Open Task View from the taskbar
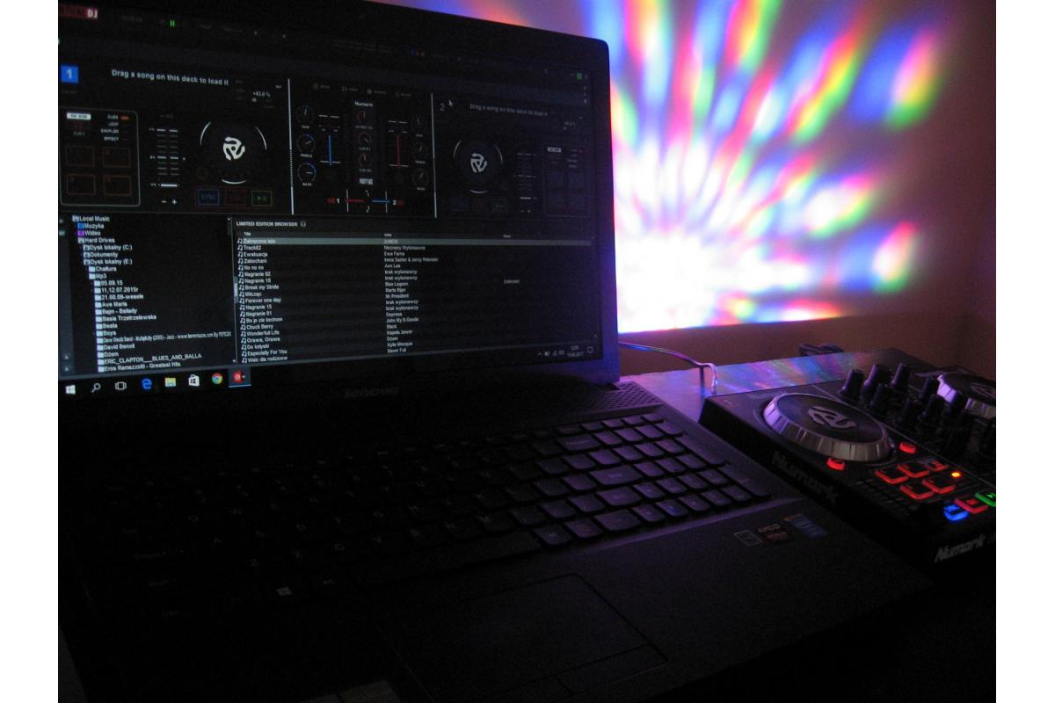The image size is (1055, 703). (x=120, y=387)
